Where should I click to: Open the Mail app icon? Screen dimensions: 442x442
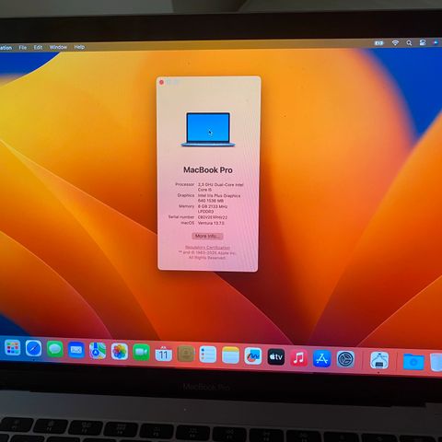click(76, 350)
